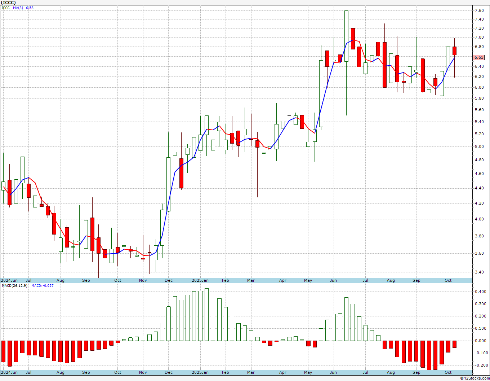Select May on the price chart time axis
Viewport: 490px width, 381px height.
308,280
